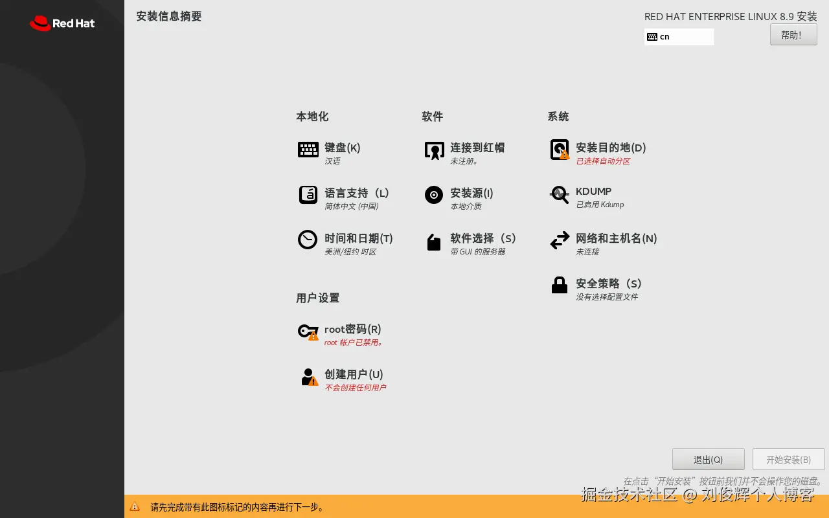Click the 未注册 status text
Image resolution: width=829 pixels, height=518 pixels.
(x=464, y=161)
